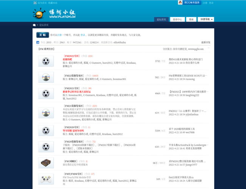This screenshot has width=246, height=189.
Task: Click the soccer ball icon for FM2022专区
Action: tap(46, 61)
